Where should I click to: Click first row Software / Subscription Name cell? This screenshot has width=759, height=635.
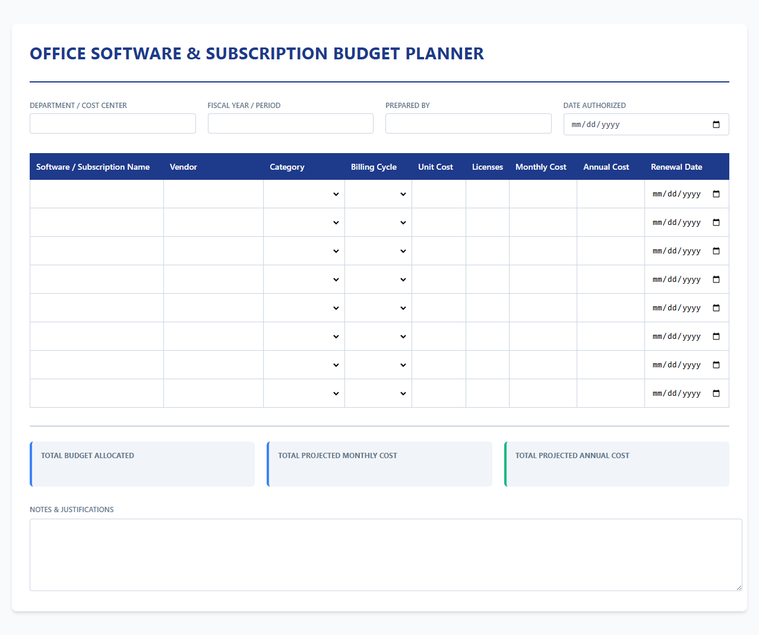click(x=97, y=194)
